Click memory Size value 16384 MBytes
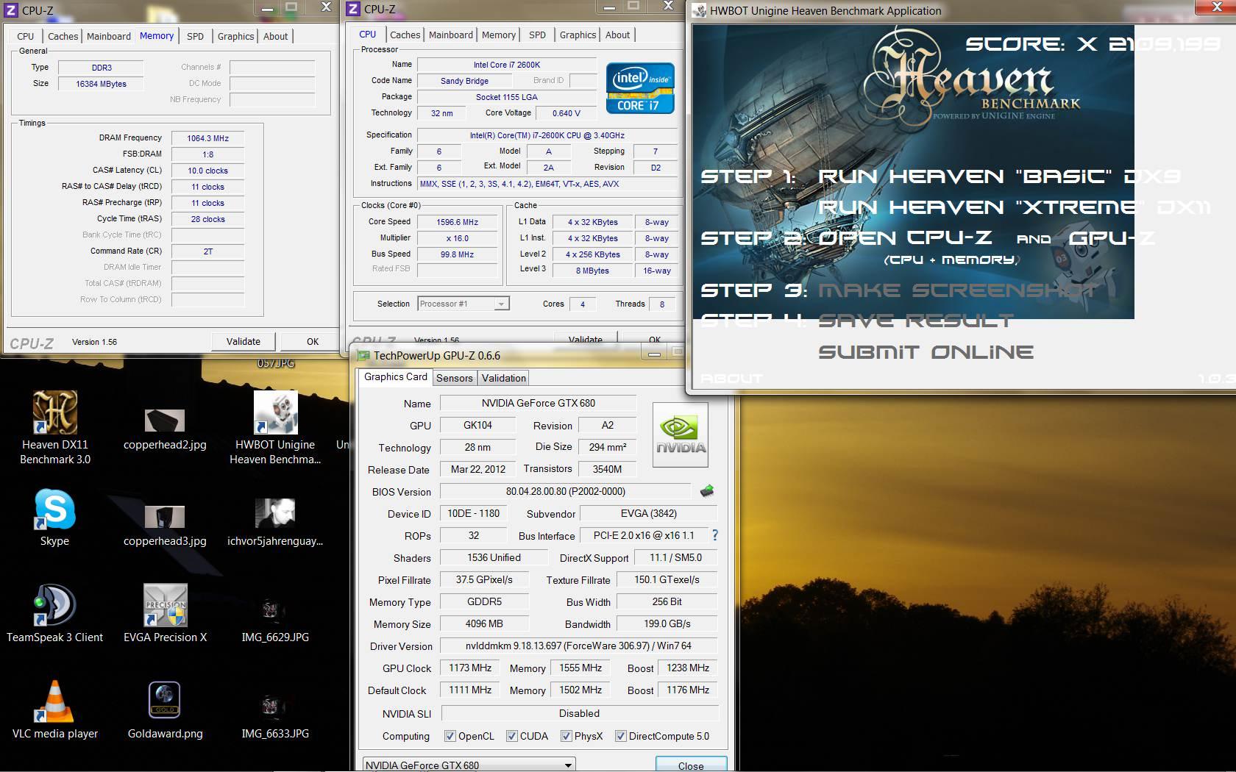This screenshot has height=772, width=1236. [x=101, y=84]
